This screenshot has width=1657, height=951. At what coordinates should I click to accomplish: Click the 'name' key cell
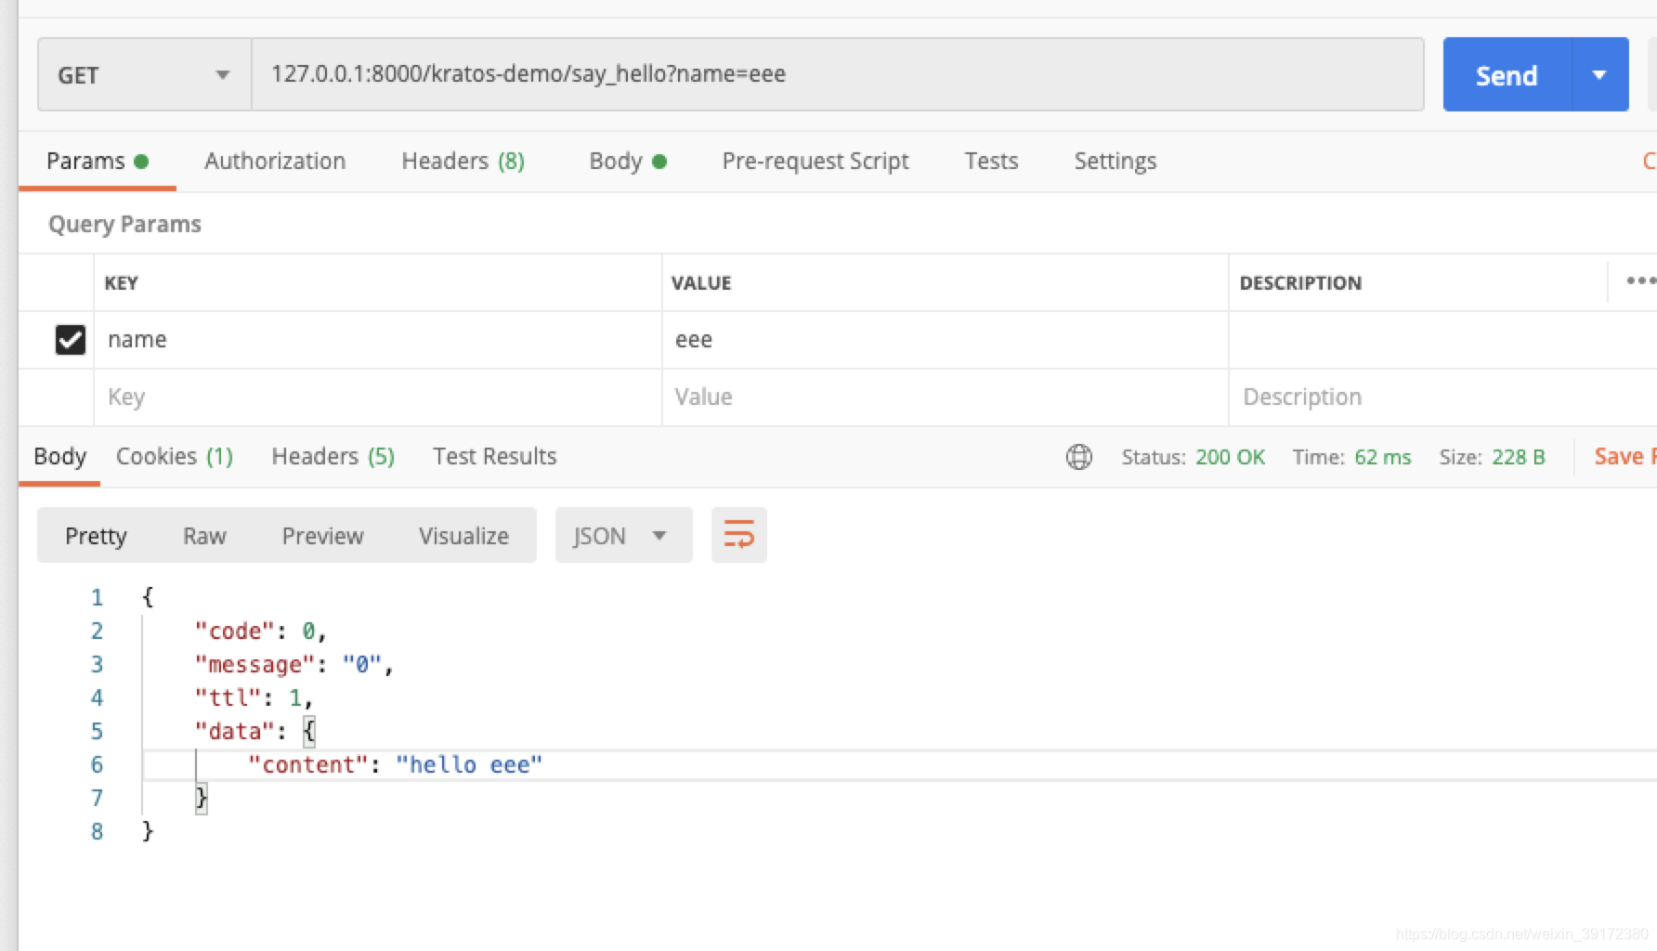point(378,340)
